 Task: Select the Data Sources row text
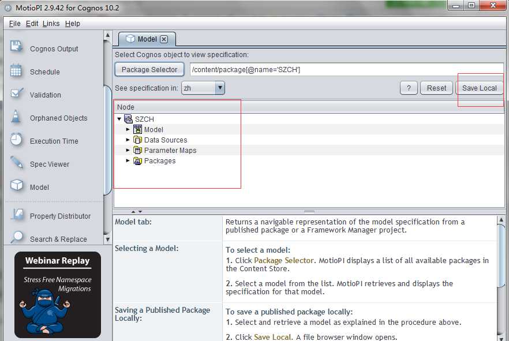coord(166,140)
